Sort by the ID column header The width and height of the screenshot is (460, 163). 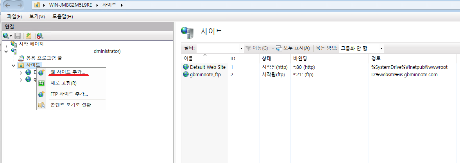click(243, 58)
